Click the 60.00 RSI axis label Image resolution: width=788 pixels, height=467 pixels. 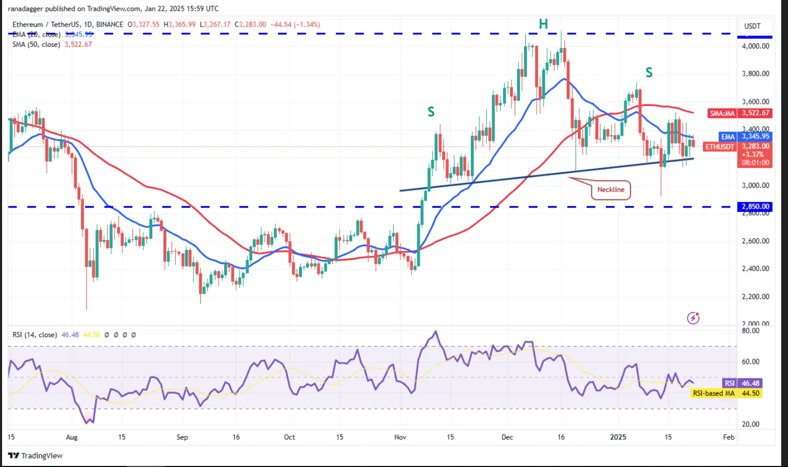[x=750, y=362]
